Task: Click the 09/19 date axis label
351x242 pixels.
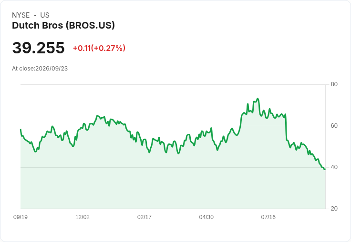Action: (x=21, y=217)
